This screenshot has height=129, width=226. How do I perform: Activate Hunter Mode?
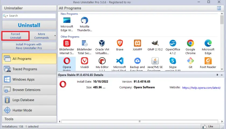tap(29, 110)
